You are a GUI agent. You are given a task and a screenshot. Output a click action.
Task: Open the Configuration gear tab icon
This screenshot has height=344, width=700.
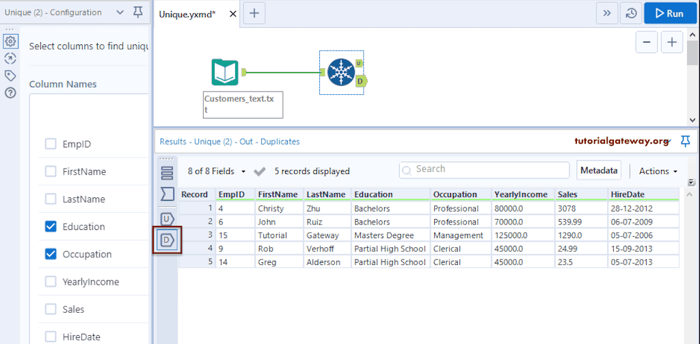pos(10,42)
